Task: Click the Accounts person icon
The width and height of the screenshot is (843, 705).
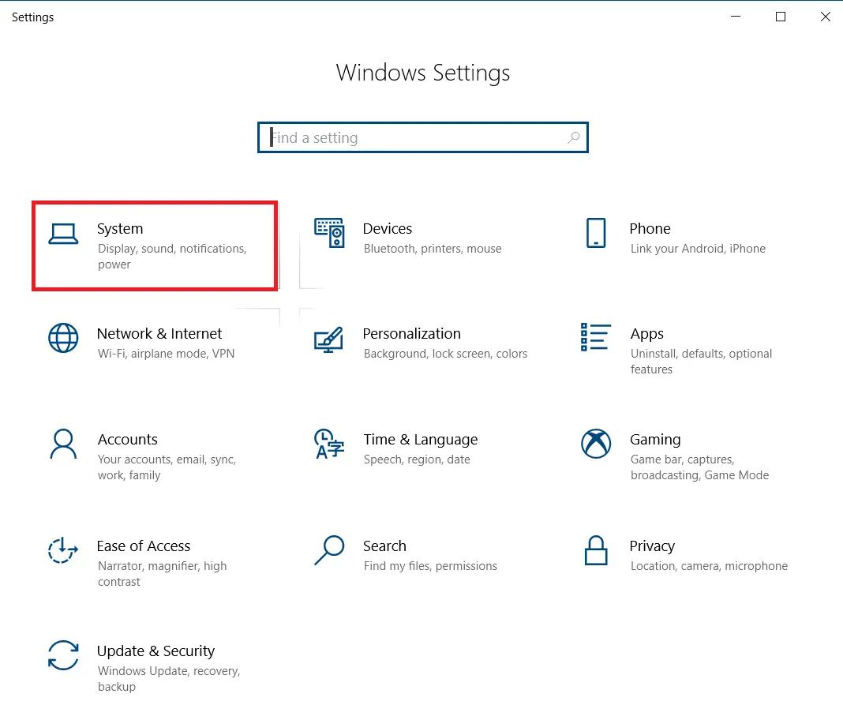Action: (x=63, y=444)
